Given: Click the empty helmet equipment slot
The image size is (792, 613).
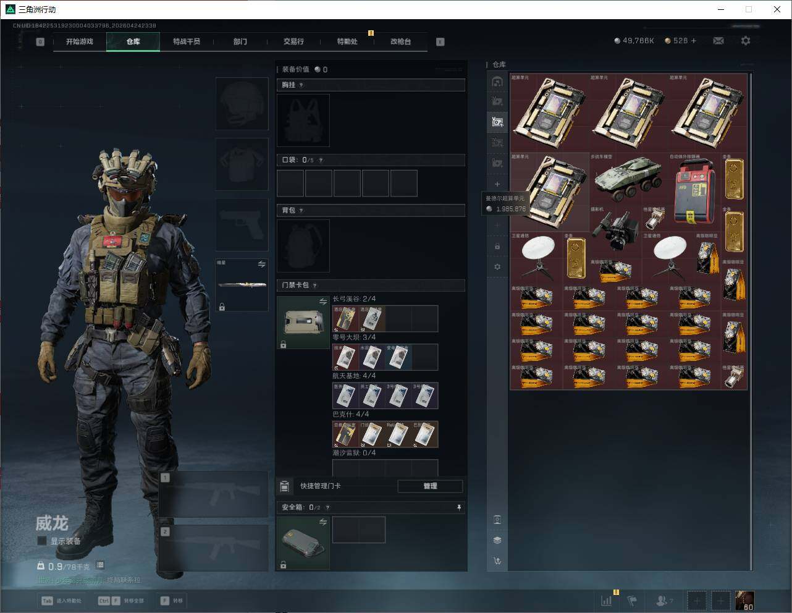Looking at the screenshot, I should tap(242, 104).
